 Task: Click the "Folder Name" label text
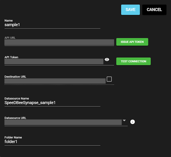point(13,137)
